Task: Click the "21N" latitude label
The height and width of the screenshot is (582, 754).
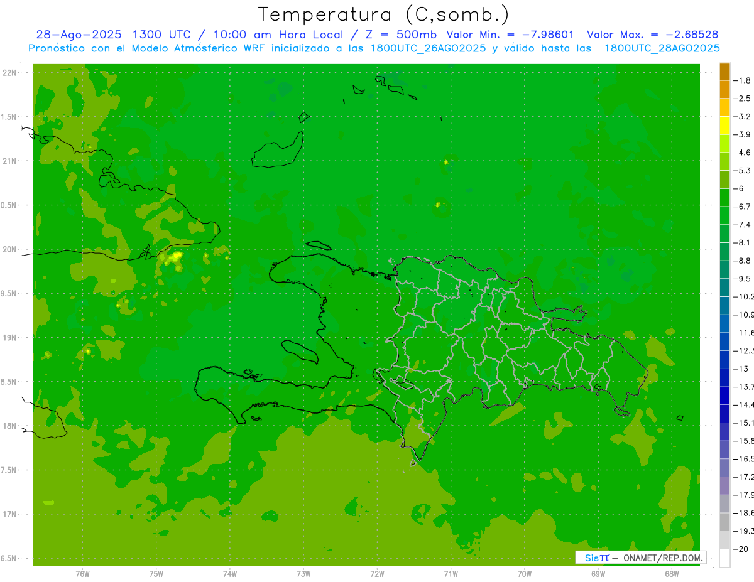Action: (11, 161)
